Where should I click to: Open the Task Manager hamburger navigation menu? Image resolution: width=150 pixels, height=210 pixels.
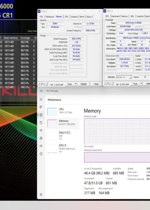click(x=41, y=100)
